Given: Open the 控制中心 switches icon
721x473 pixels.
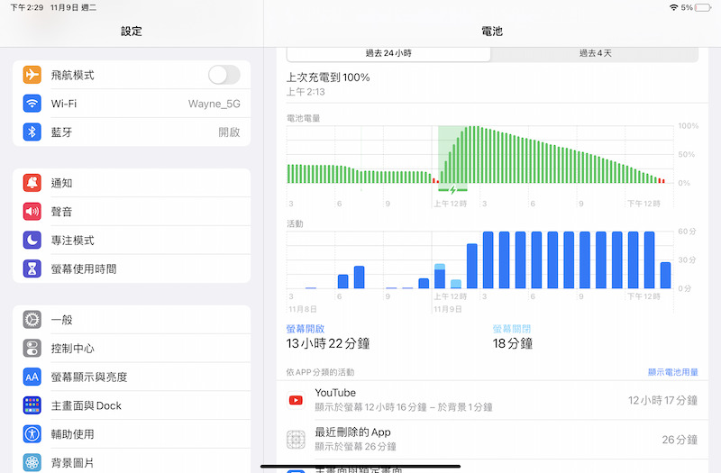Looking at the screenshot, I should pos(32,348).
